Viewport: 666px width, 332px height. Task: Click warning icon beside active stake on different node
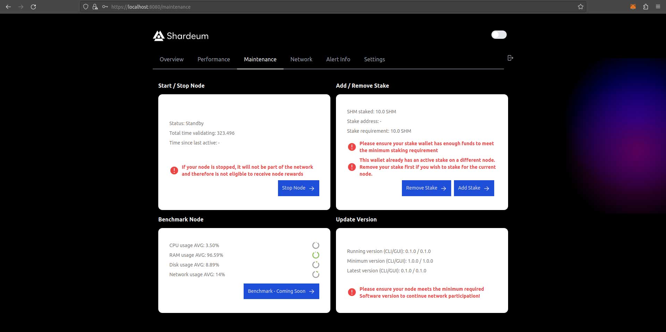tap(352, 167)
